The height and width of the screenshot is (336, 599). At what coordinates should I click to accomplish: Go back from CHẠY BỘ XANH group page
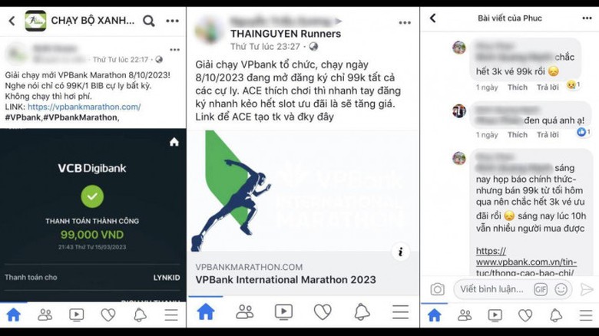coord(12,21)
